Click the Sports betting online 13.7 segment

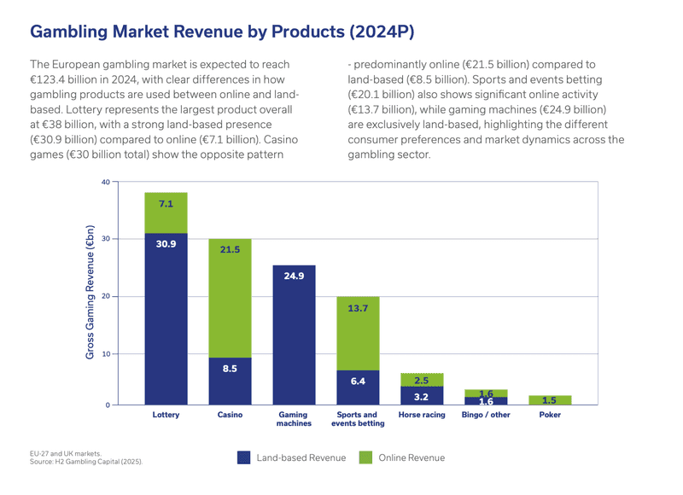pos(358,334)
